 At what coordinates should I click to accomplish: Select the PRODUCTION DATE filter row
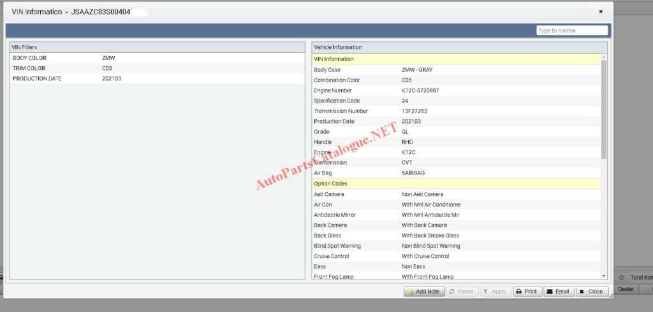[157, 78]
